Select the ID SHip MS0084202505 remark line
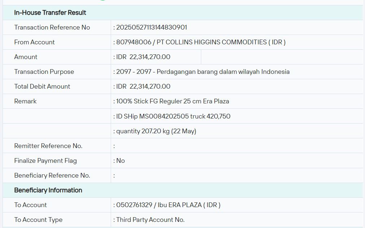 (x=173, y=116)
